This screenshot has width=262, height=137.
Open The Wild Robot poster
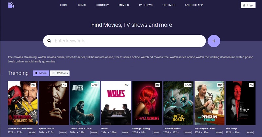point(178,103)
